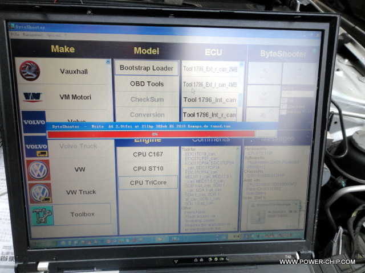Select the Volvo Truck logo

coord(36,147)
